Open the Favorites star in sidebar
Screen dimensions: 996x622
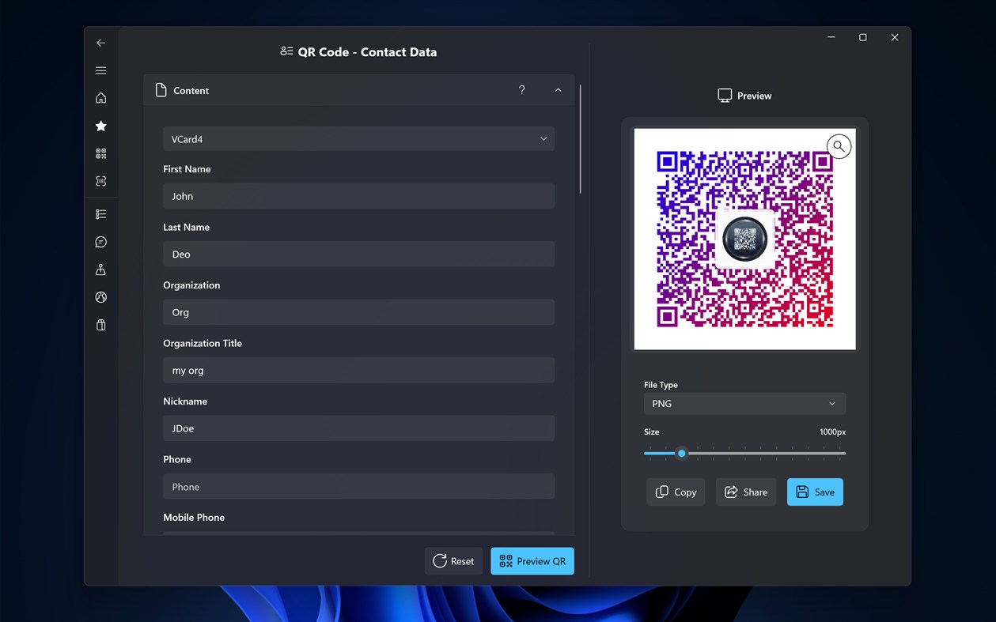coord(100,126)
